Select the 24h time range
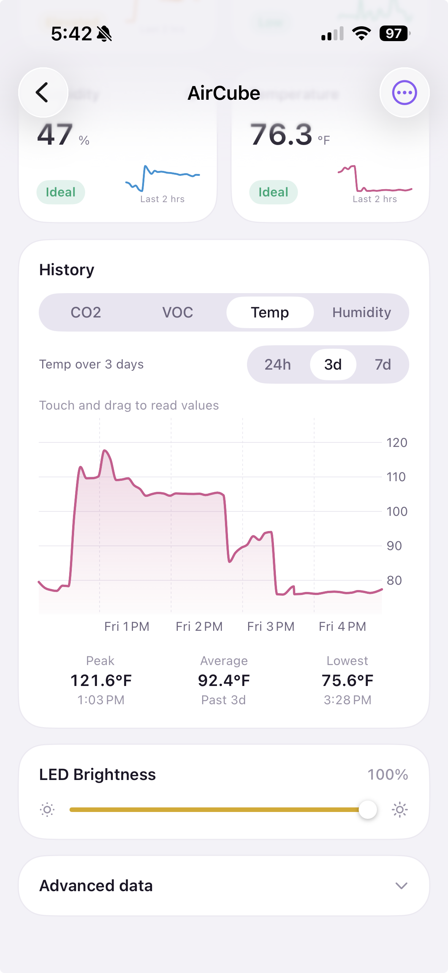 (278, 364)
